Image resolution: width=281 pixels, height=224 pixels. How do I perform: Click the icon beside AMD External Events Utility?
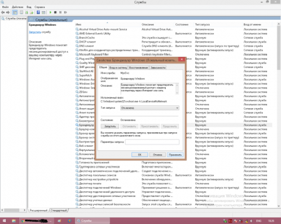pos(77,33)
